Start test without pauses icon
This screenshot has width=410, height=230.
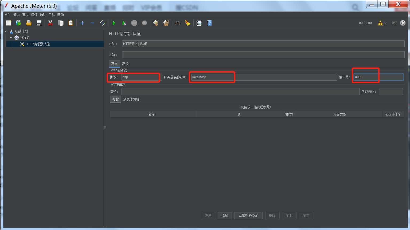[124, 23]
